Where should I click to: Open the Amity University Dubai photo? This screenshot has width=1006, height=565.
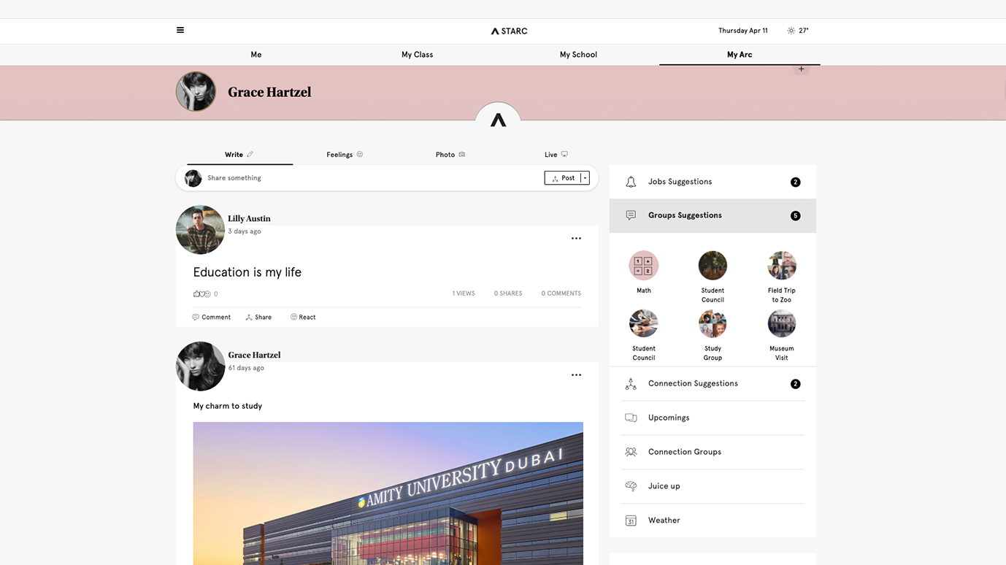point(388,493)
